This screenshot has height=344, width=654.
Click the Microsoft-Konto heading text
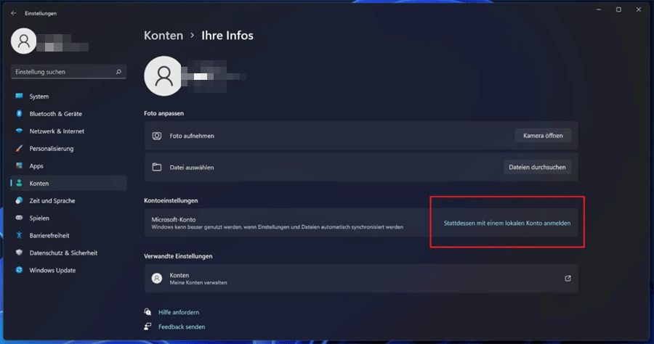click(x=174, y=219)
